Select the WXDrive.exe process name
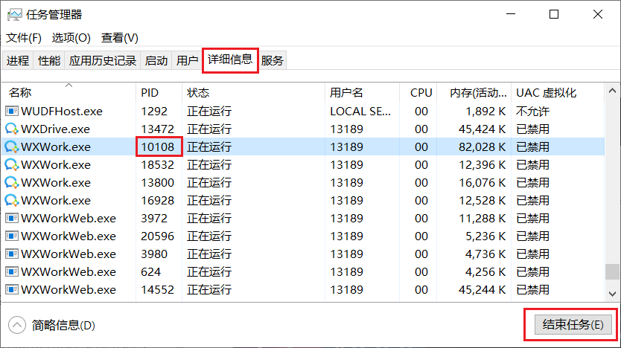This screenshot has height=348, width=621. (x=55, y=129)
